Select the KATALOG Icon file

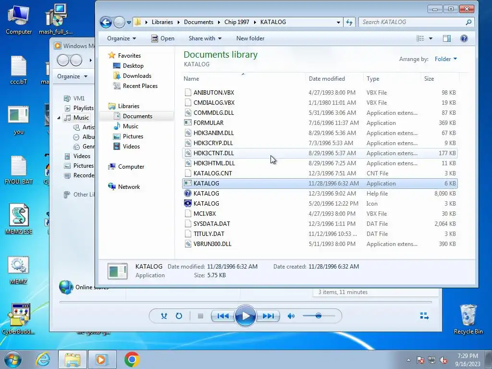point(188,204)
